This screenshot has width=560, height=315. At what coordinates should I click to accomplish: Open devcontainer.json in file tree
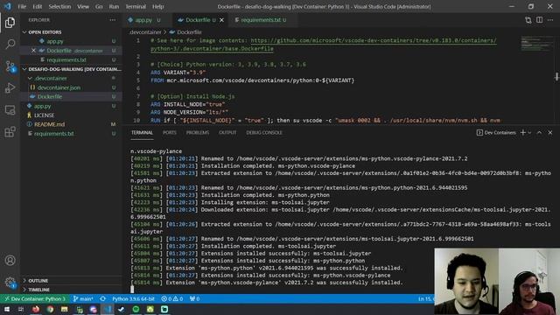click(x=71, y=87)
